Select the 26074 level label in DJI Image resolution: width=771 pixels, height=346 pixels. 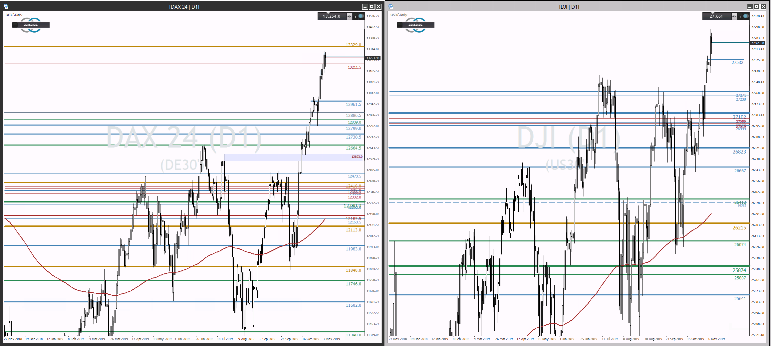pos(740,245)
